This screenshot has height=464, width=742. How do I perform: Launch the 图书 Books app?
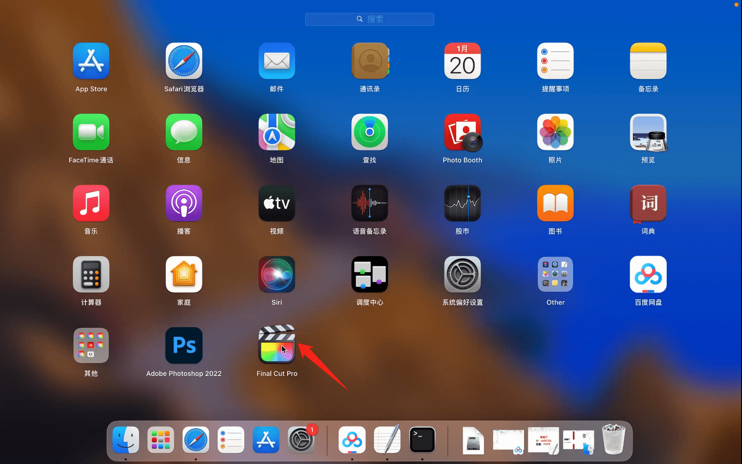555,203
